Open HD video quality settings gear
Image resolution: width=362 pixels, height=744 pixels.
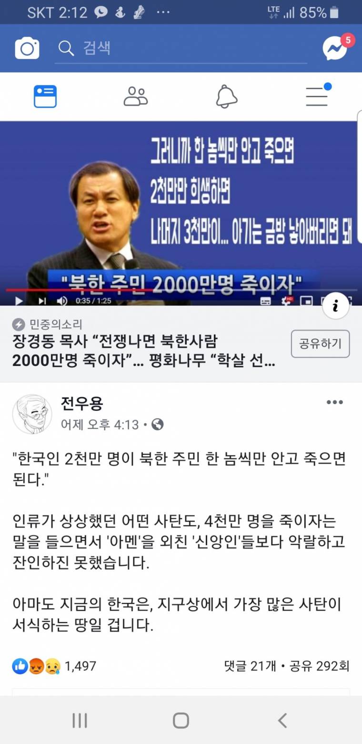pyautogui.click(x=287, y=300)
